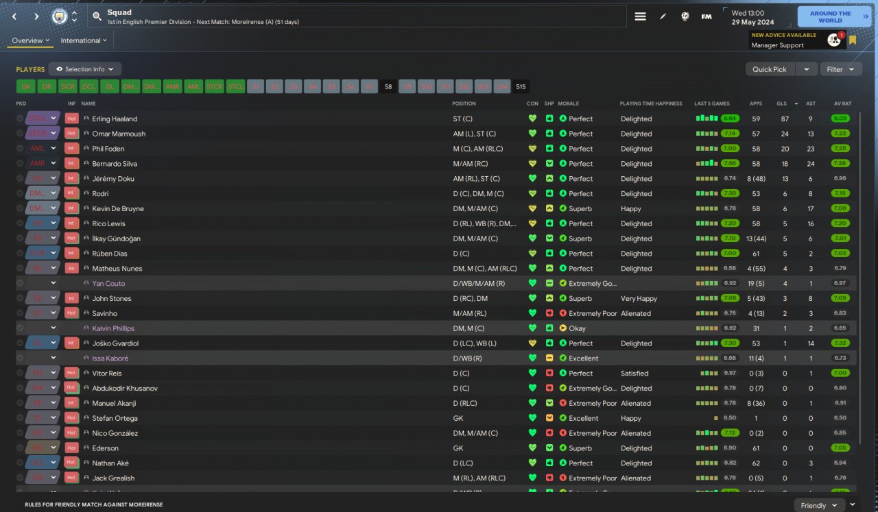This screenshot has height=512, width=878.
Task: Click Erling Haaland's last 5 games form bars
Action: point(707,119)
